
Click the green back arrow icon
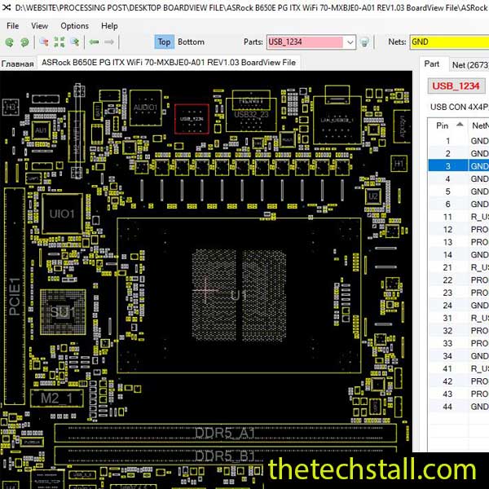tap(95, 42)
